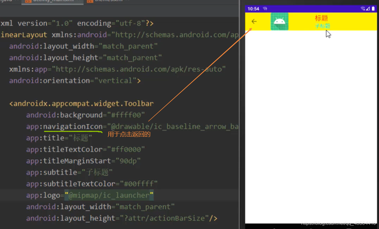Click the 10:54 clock in emulator status bar
This screenshot has height=229, width=379.
[253, 9]
